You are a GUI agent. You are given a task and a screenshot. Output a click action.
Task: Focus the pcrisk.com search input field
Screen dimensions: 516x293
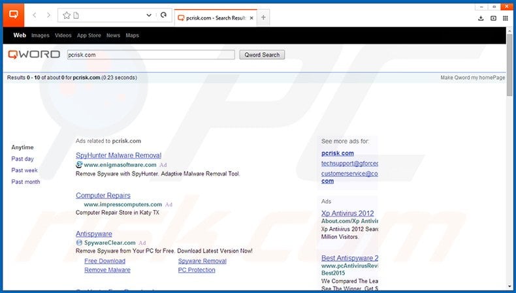tap(151, 55)
